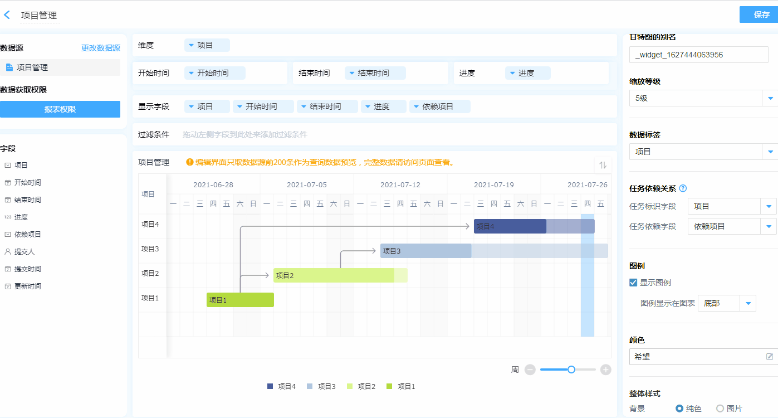Click the timeline zoom slider handle
The width and height of the screenshot is (778, 418).
point(571,370)
